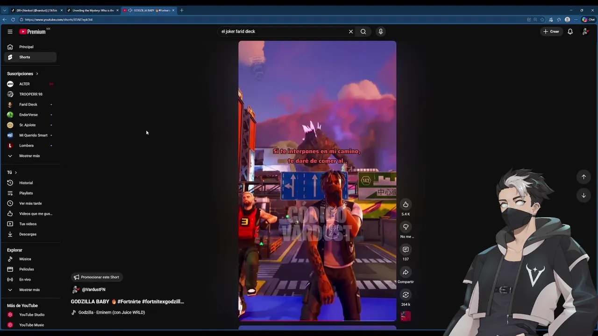Open the ALTER channel subscription
This screenshot has width=598, height=336.
pyautogui.click(x=30, y=84)
